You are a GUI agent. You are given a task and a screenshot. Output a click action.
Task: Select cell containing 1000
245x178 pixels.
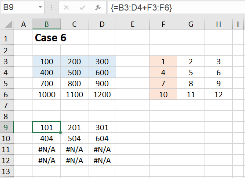[x=47, y=94]
